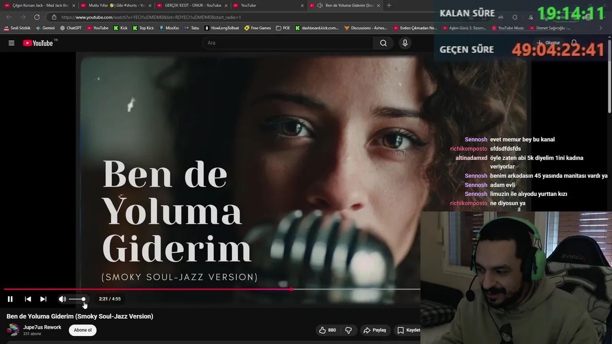
Task: Go back with the browser back arrow
Action: [x=9, y=17]
